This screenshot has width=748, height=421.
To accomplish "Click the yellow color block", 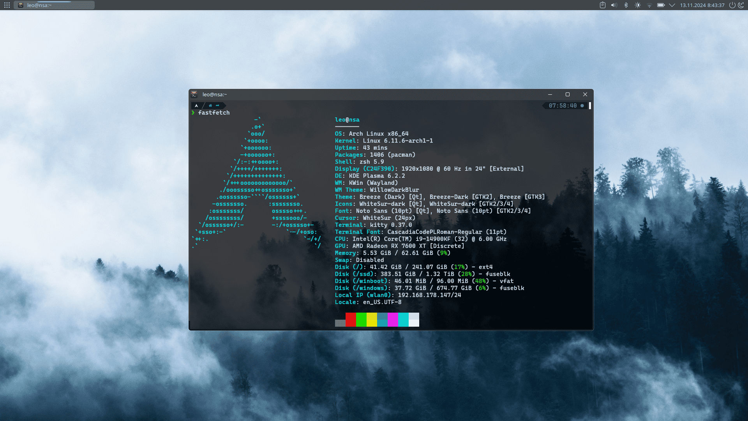I will coord(372,320).
